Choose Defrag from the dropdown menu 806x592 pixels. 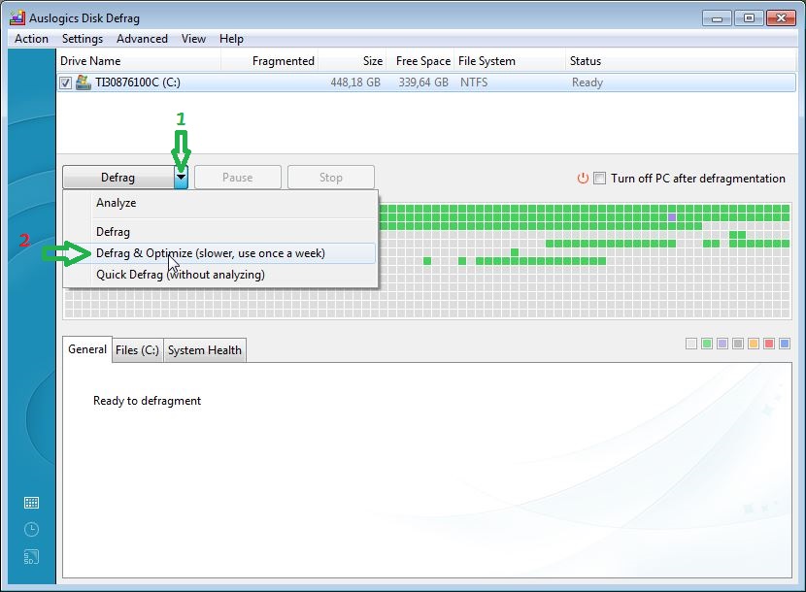(220, 232)
